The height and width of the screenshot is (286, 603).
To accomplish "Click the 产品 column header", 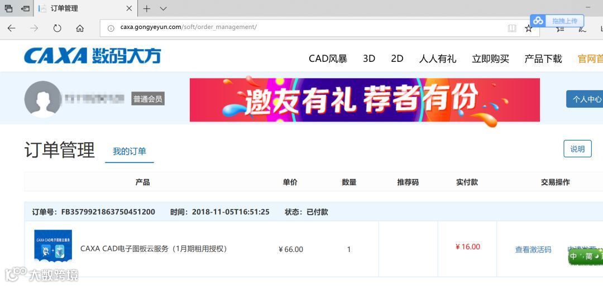I will tap(143, 182).
